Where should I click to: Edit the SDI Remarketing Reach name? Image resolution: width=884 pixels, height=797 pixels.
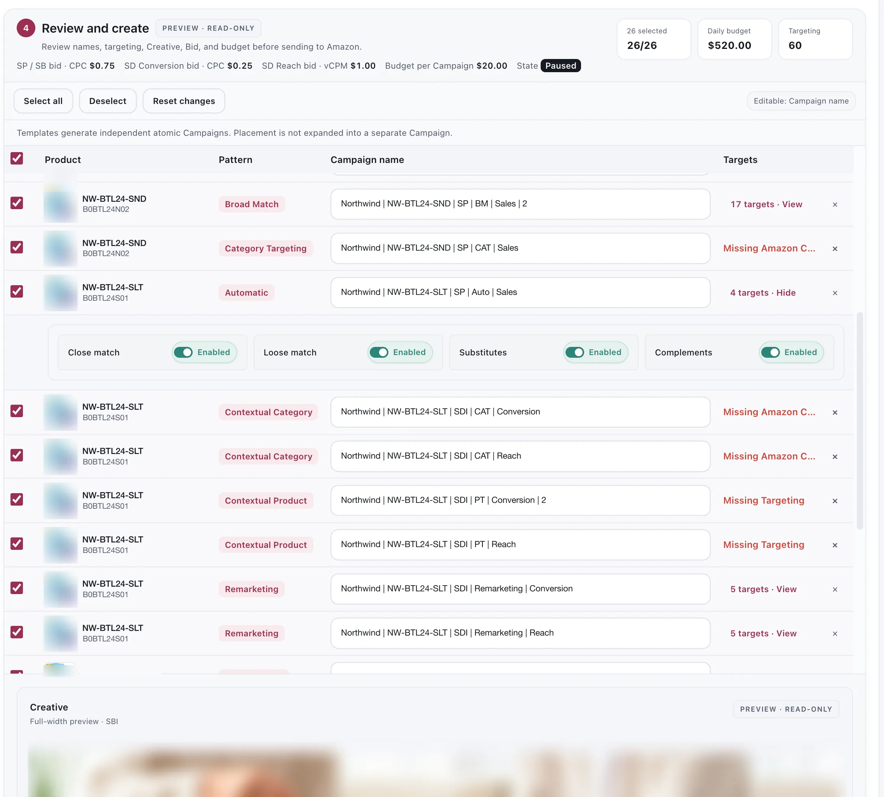[x=520, y=633]
